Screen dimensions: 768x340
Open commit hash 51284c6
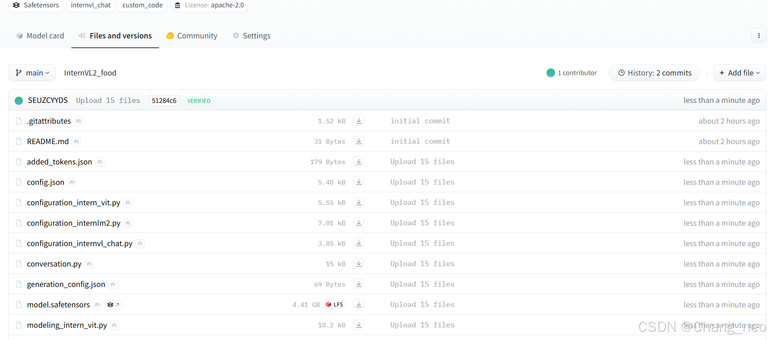pyautogui.click(x=164, y=100)
